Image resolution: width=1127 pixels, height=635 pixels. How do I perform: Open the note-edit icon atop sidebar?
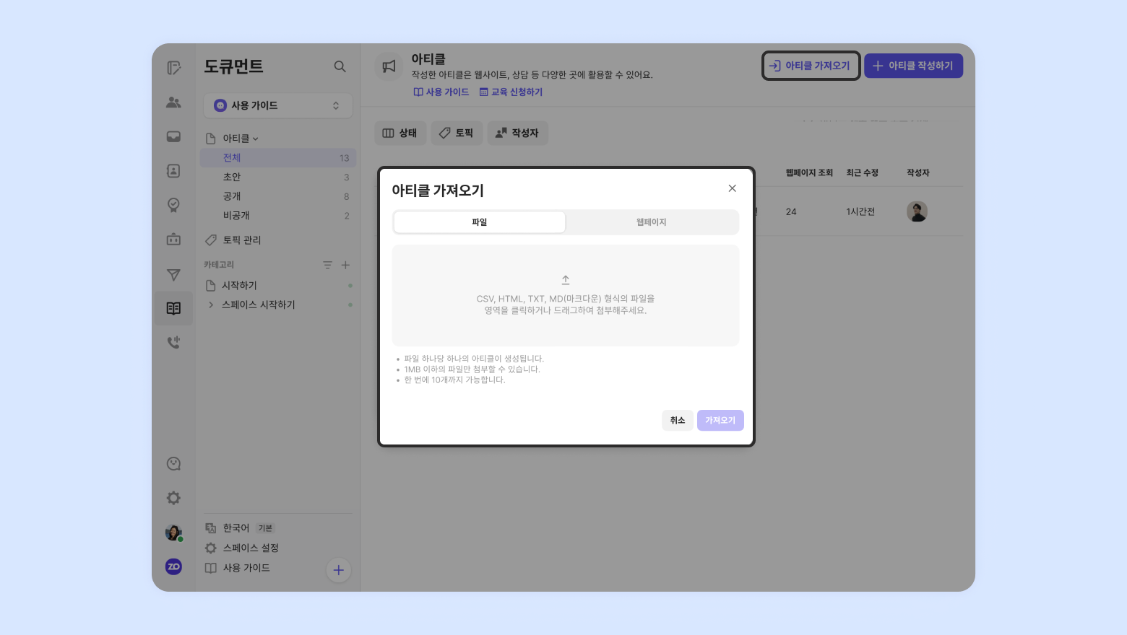(173, 68)
